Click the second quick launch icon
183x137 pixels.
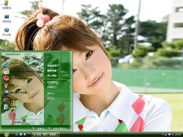click(21, 134)
